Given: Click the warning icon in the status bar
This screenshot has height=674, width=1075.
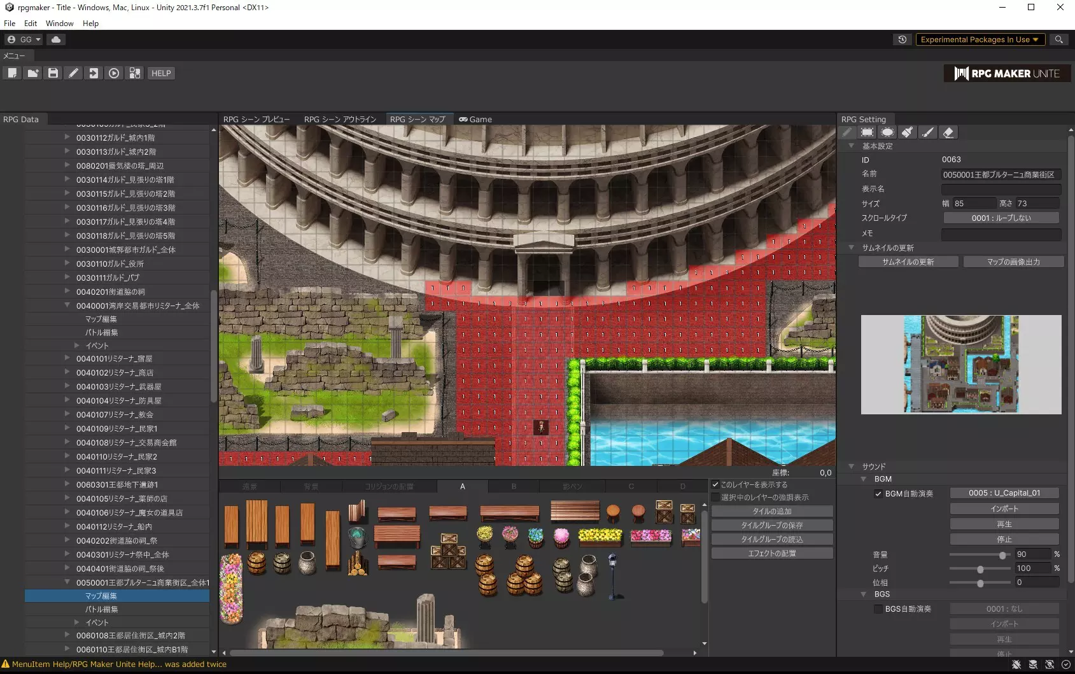Looking at the screenshot, I should 6,664.
